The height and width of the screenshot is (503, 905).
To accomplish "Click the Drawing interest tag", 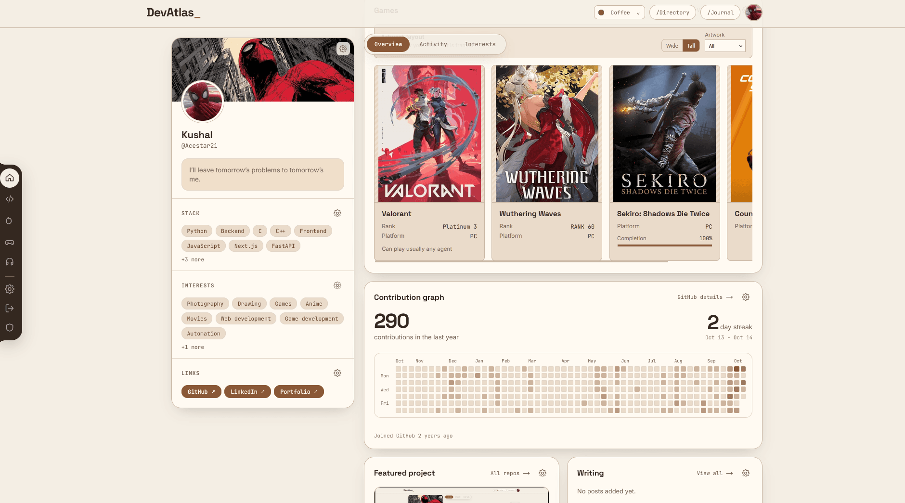I will 249,304.
